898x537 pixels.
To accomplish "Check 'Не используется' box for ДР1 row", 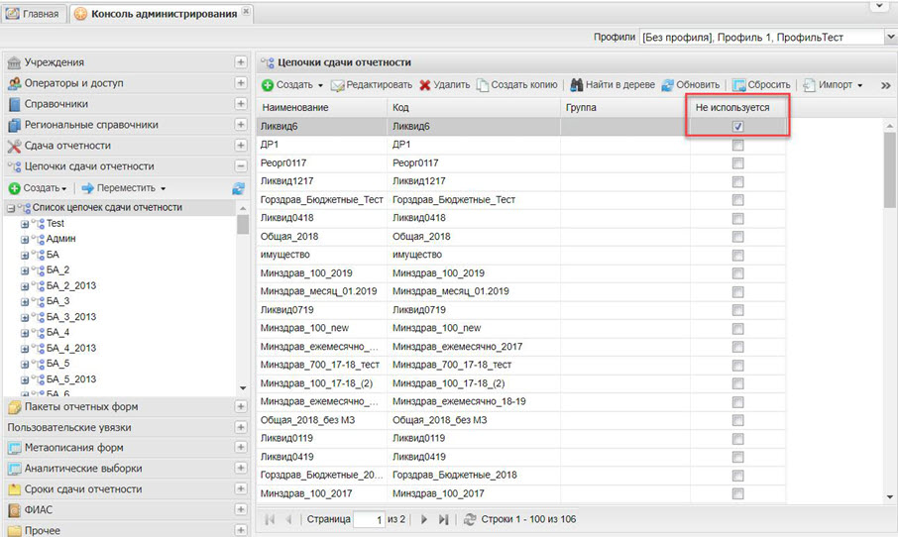I will [x=736, y=145].
